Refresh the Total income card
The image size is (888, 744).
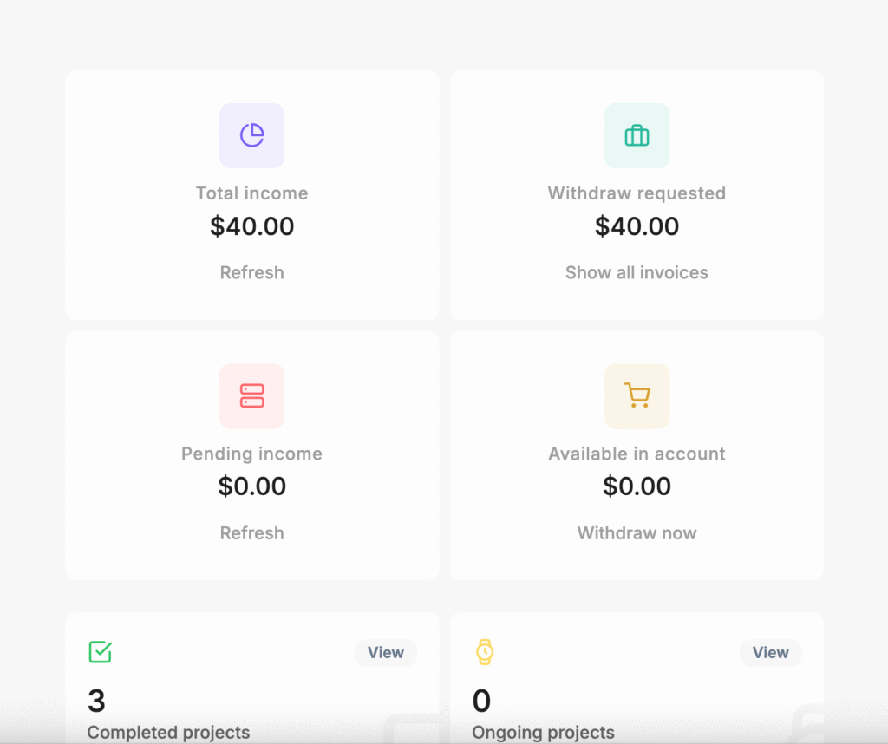(252, 272)
